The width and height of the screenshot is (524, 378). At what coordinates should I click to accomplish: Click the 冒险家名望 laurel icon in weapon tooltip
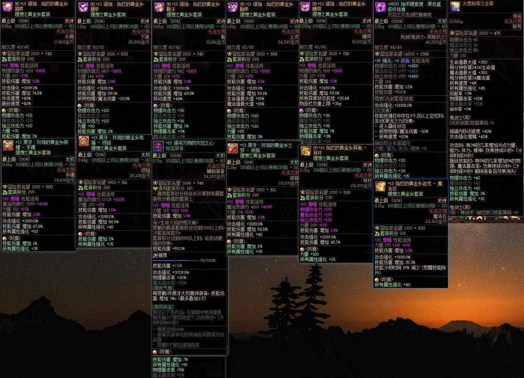point(377,54)
